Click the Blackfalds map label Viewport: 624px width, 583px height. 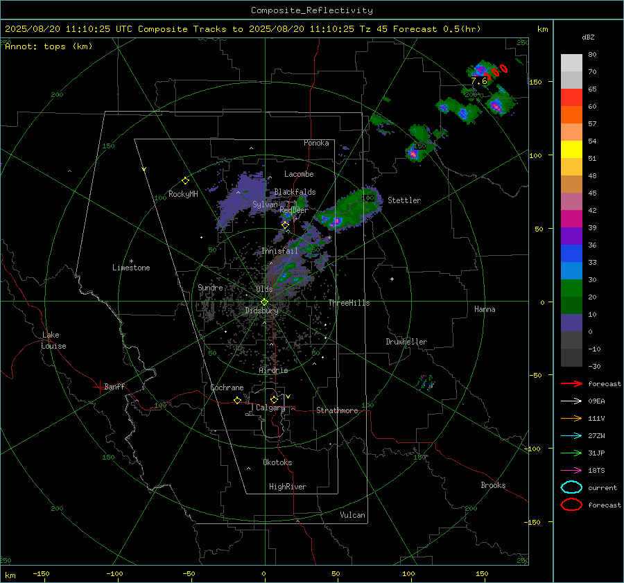pos(295,192)
